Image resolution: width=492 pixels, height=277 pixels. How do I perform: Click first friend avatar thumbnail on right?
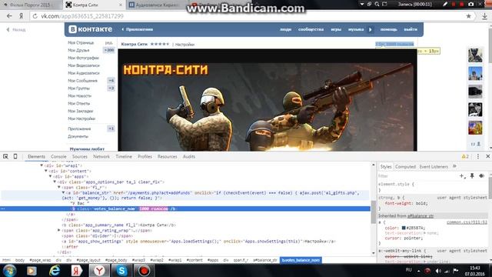click(475, 55)
